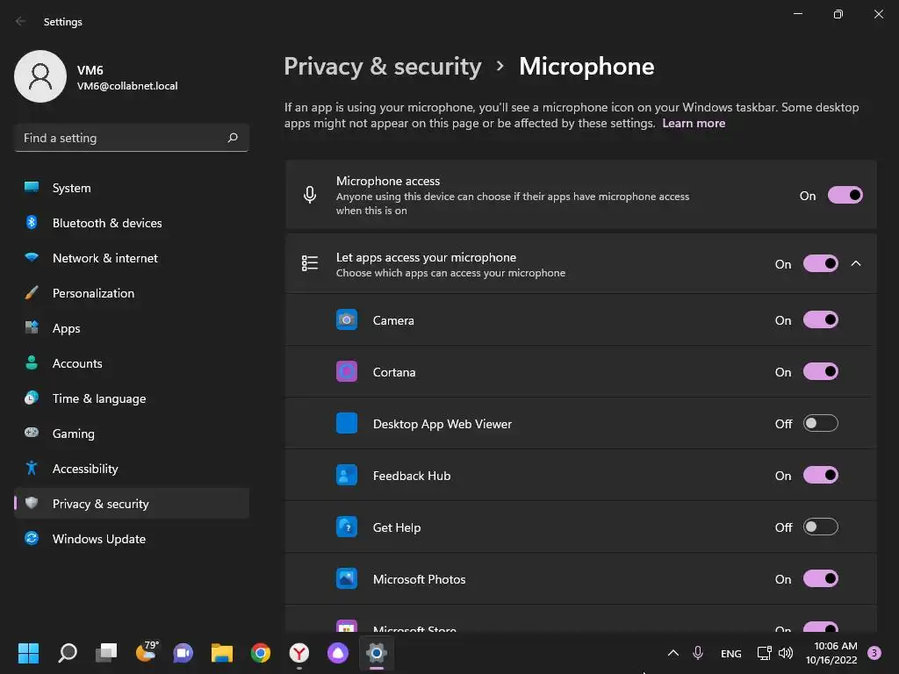Enable microphone for Desktop App Web Viewer

(820, 424)
